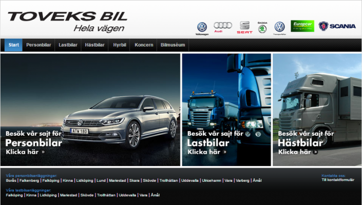The width and height of the screenshot is (362, 205).
Task: Open the Hästbilar menu item
Action: pos(94,45)
